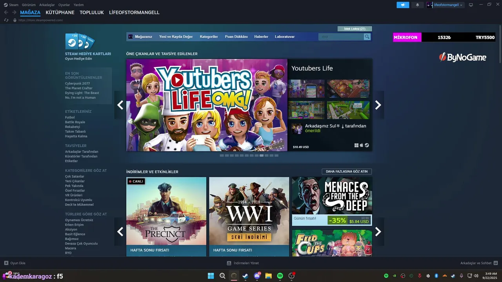Open the Windows Start menu
Screen dimensions: 502x282
[x=211, y=276]
